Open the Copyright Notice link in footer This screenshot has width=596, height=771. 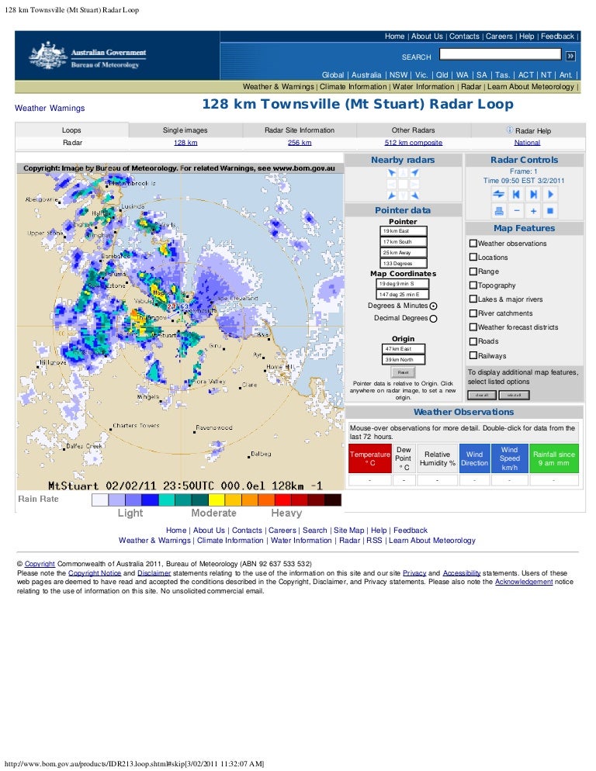click(95, 573)
